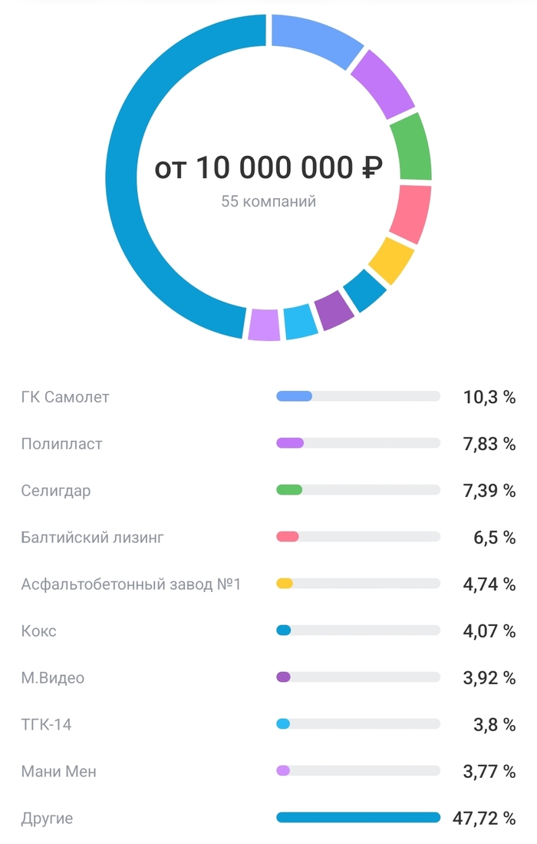Click the 10 000 000 ₽ amount
The height and width of the screenshot is (844, 537).
coord(288,168)
